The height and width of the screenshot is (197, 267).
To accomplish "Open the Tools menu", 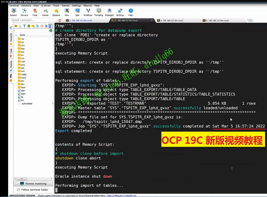I will [56, 6].
